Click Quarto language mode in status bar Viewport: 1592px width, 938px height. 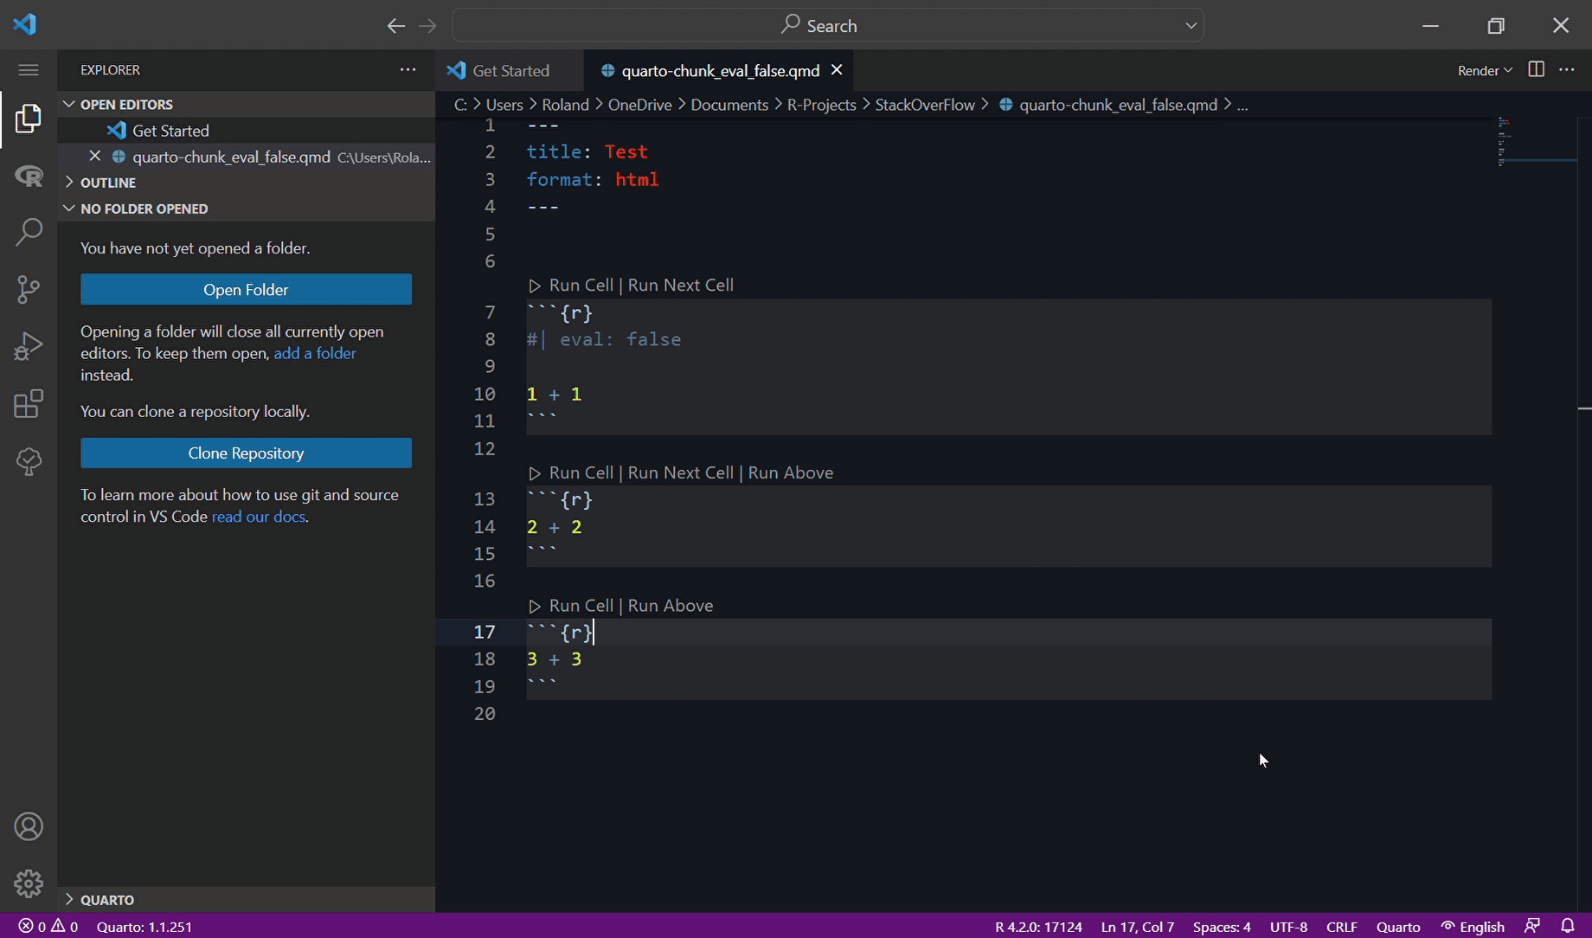(x=1398, y=926)
